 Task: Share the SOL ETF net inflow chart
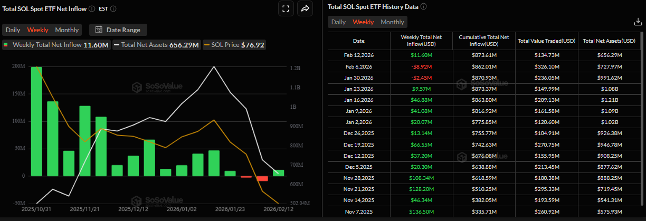[305, 8]
